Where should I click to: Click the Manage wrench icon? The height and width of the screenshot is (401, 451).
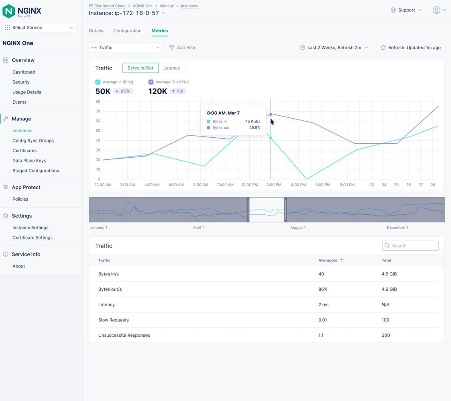click(6, 119)
